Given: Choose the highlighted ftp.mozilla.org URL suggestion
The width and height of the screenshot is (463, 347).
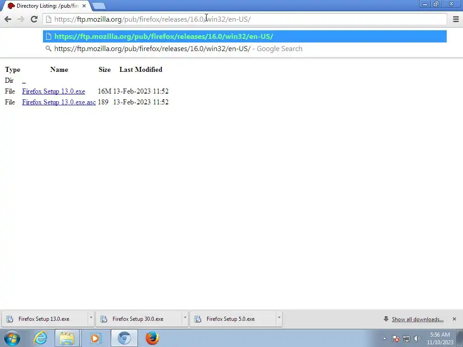Looking at the screenshot, I should pos(245,36).
